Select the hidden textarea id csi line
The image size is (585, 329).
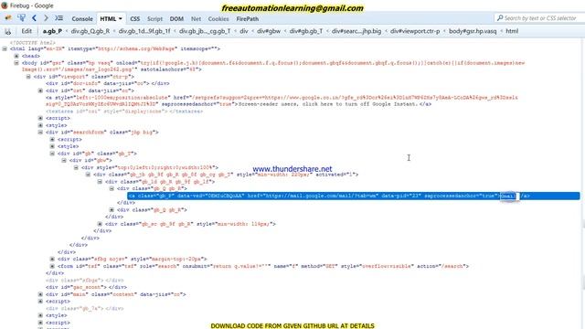click(124, 111)
